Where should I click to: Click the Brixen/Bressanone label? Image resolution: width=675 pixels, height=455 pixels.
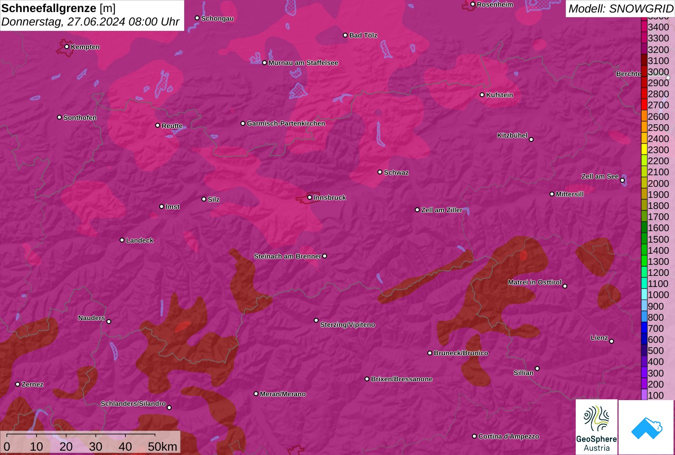[x=402, y=379]
